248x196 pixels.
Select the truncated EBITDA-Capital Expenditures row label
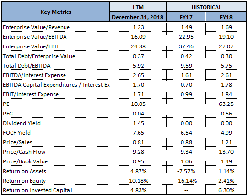click(56, 85)
